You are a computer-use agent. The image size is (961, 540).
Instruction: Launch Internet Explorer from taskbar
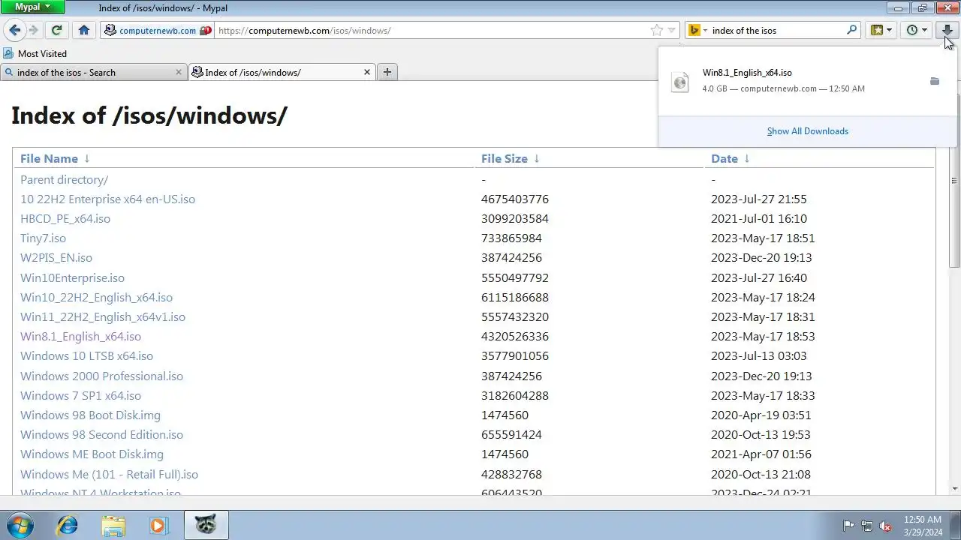pos(68,525)
